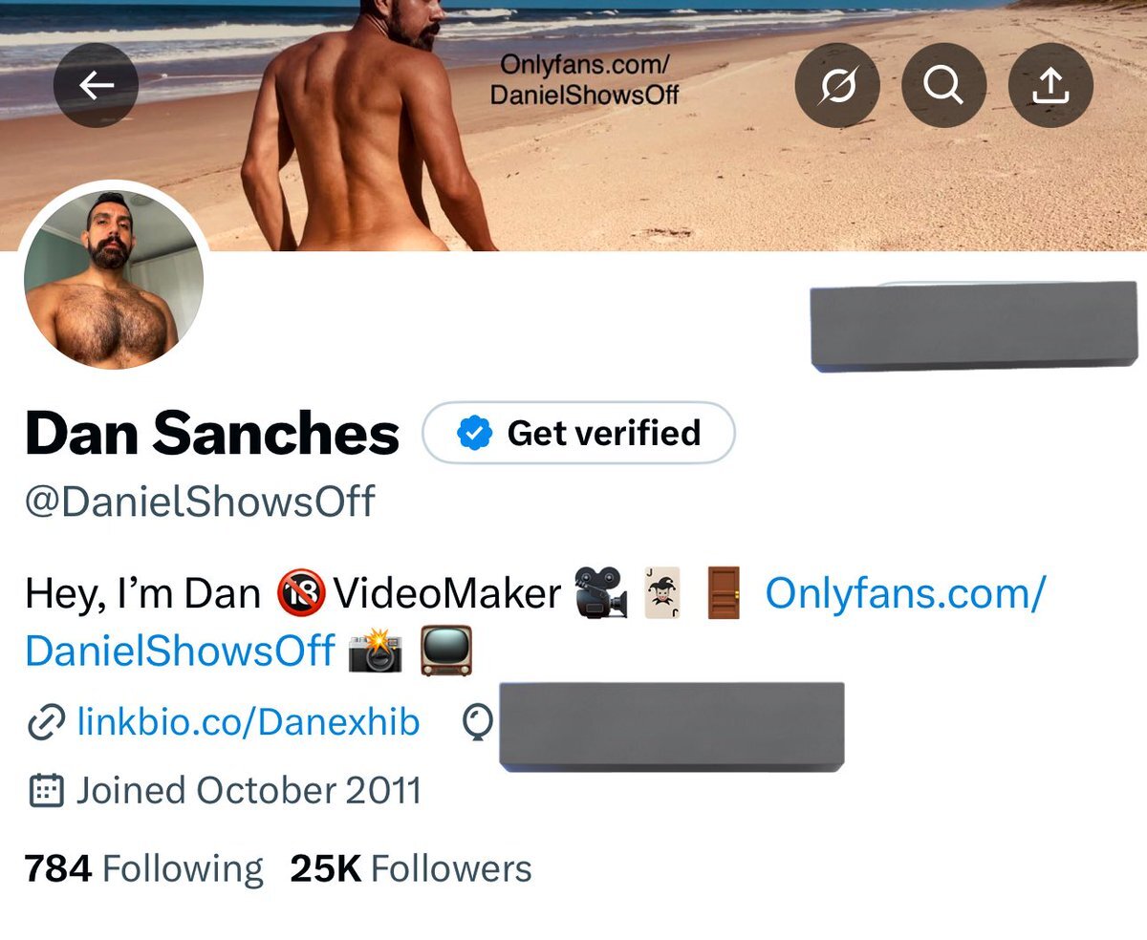Open the Onlyfans.com/DanielShowsOff bio link
Screen dimensions: 1147x940
tap(904, 594)
